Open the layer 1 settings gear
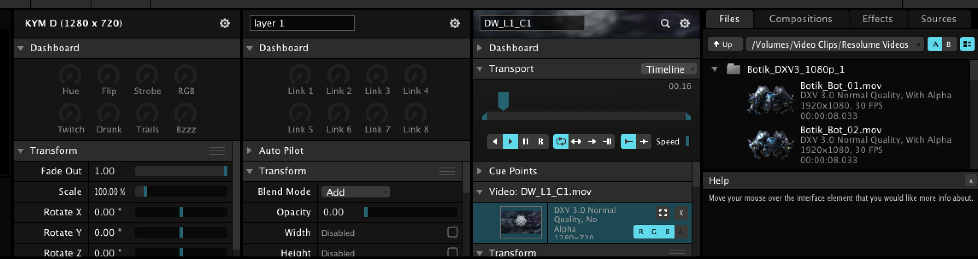The image size is (978, 259). click(x=454, y=24)
